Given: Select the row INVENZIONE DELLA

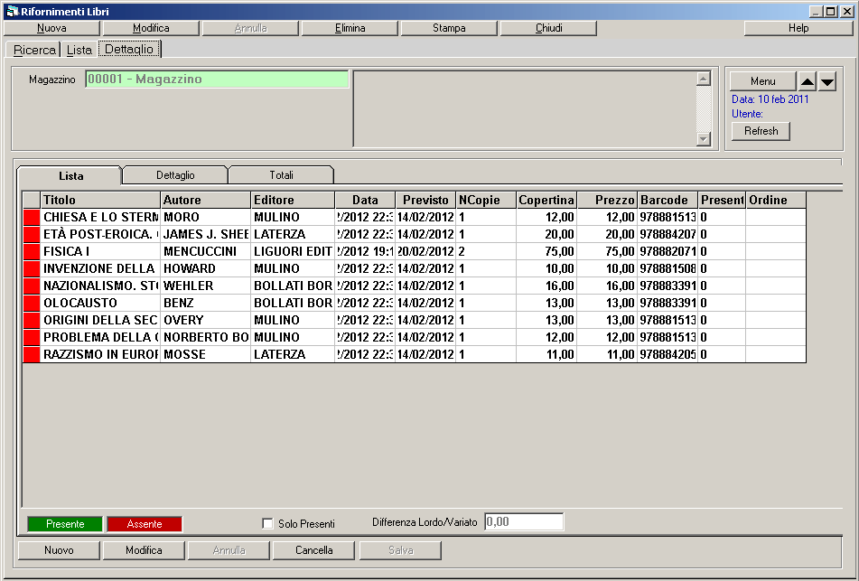Looking at the screenshot, I should coord(415,268).
